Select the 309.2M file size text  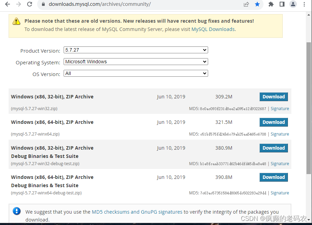tap(224, 97)
